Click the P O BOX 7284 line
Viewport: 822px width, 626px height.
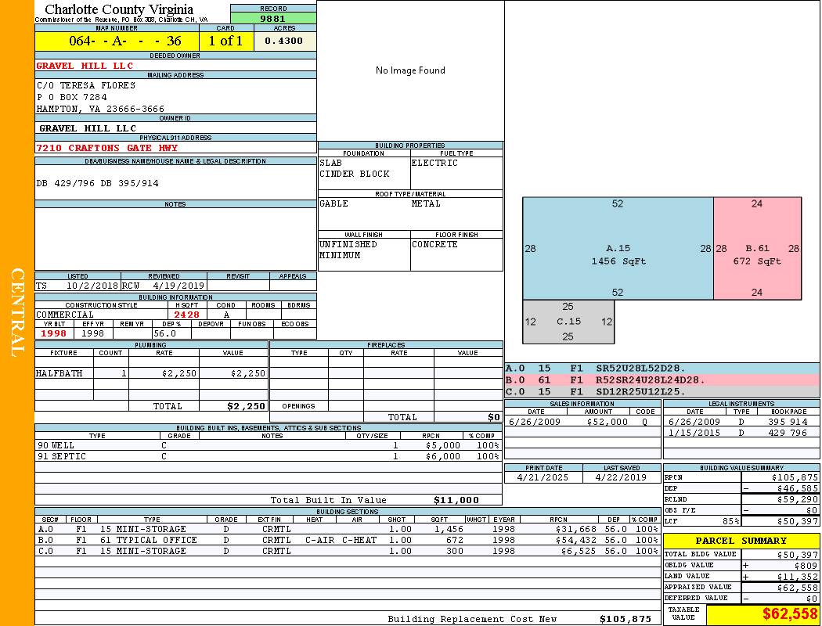[x=72, y=97]
